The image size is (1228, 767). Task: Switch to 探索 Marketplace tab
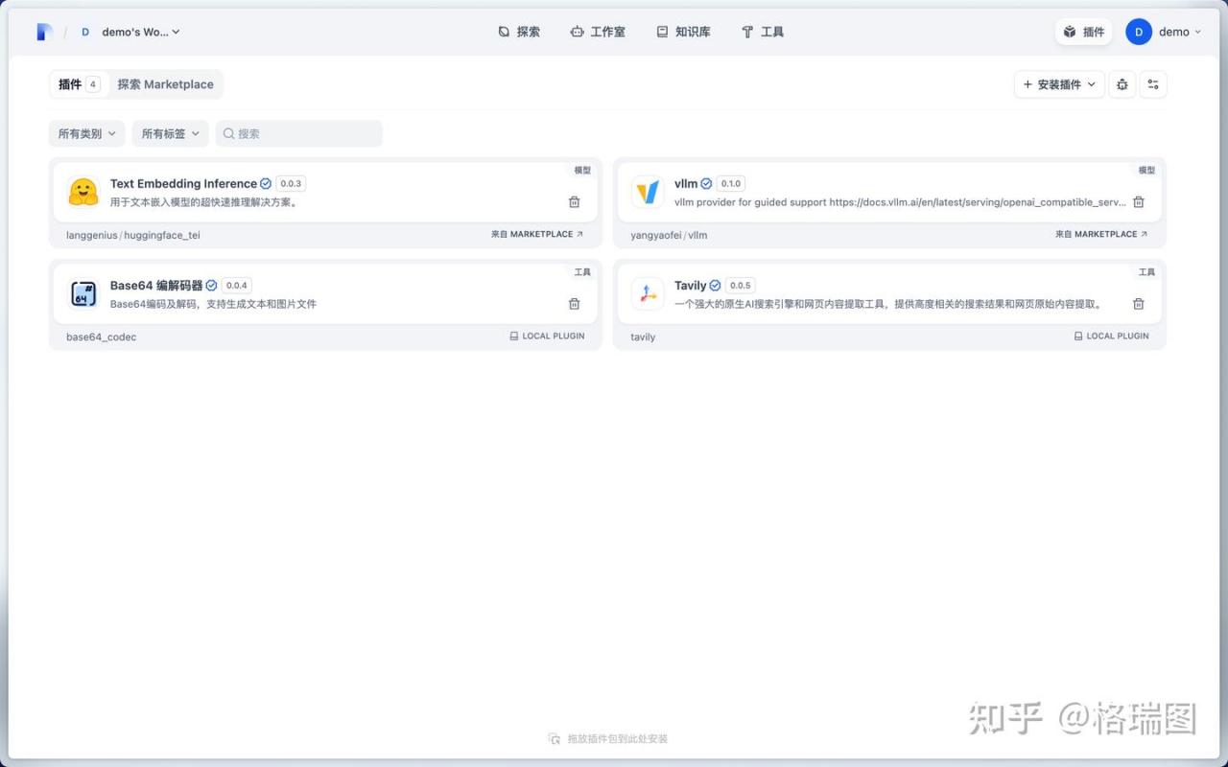165,84
